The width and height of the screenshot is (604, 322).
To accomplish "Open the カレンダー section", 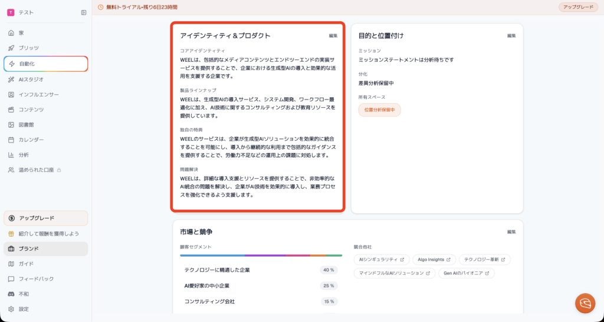I will [x=46, y=140].
